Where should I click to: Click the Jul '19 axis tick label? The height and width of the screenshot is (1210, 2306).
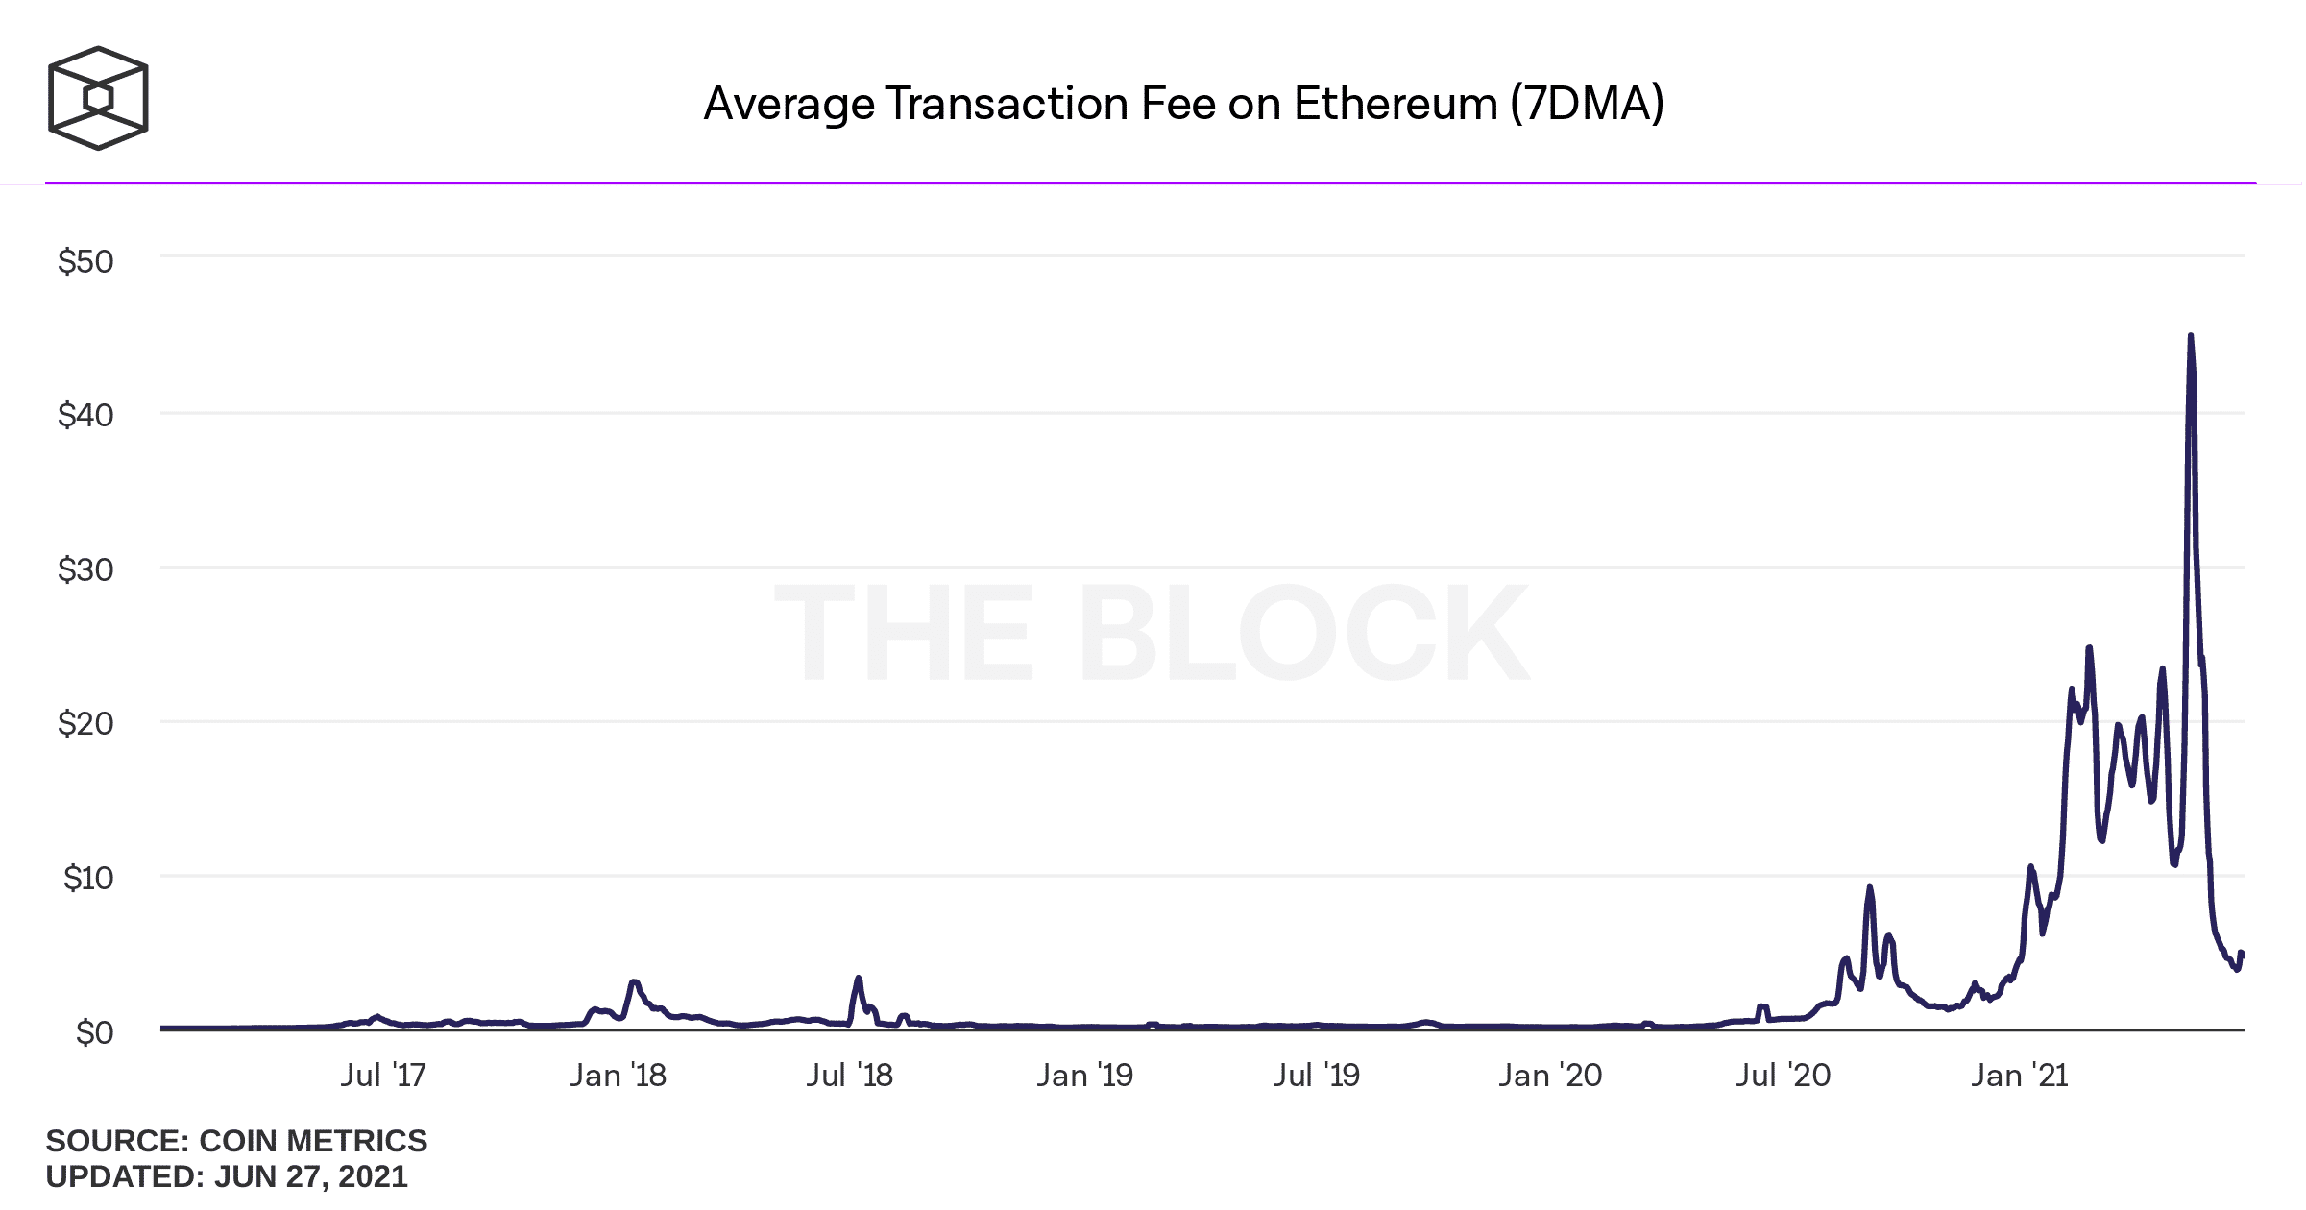[x=1317, y=1076]
